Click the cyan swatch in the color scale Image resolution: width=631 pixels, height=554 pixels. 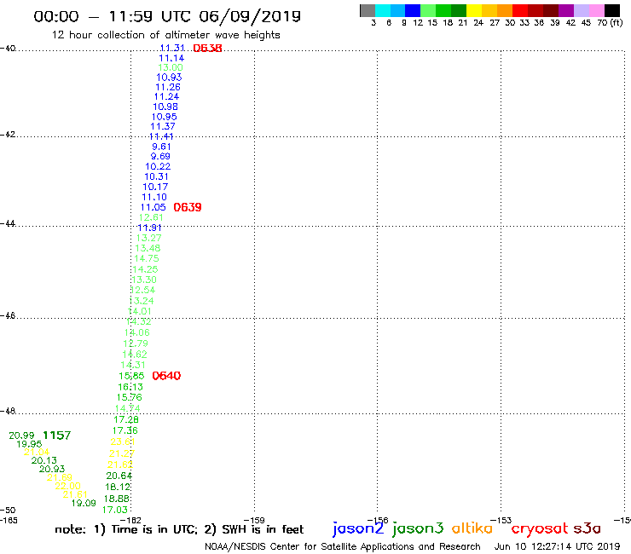point(383,10)
